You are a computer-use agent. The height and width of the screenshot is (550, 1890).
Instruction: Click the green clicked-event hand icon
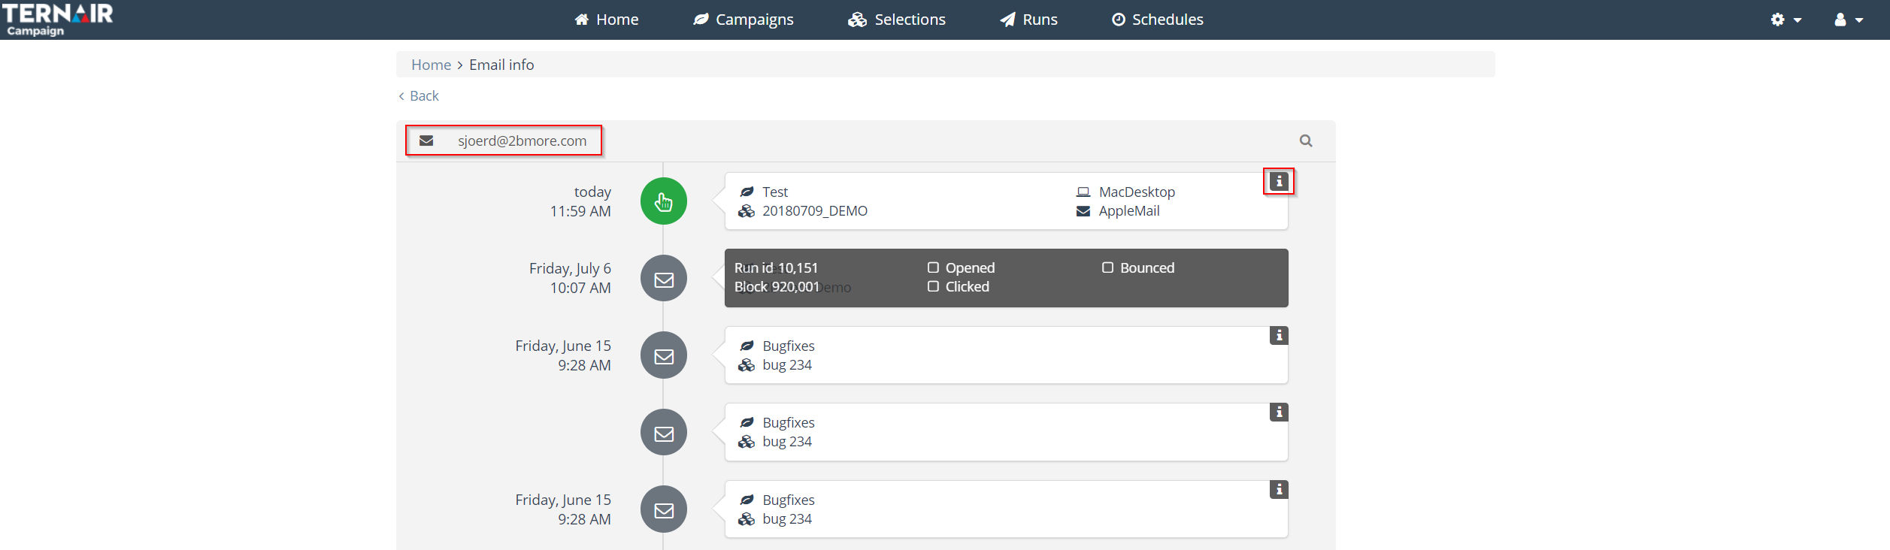[x=663, y=201]
